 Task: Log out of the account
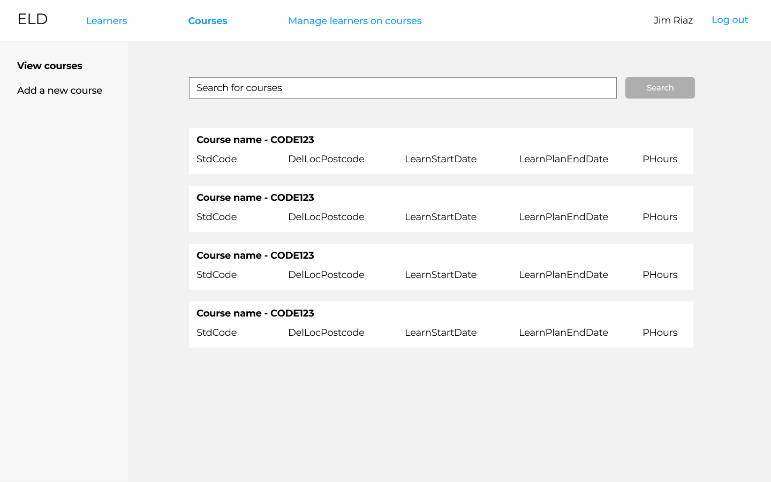coord(729,20)
